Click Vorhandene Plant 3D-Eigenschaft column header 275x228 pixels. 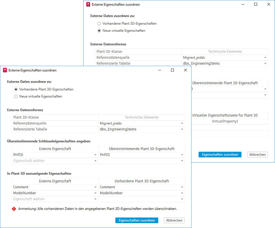click(142, 181)
